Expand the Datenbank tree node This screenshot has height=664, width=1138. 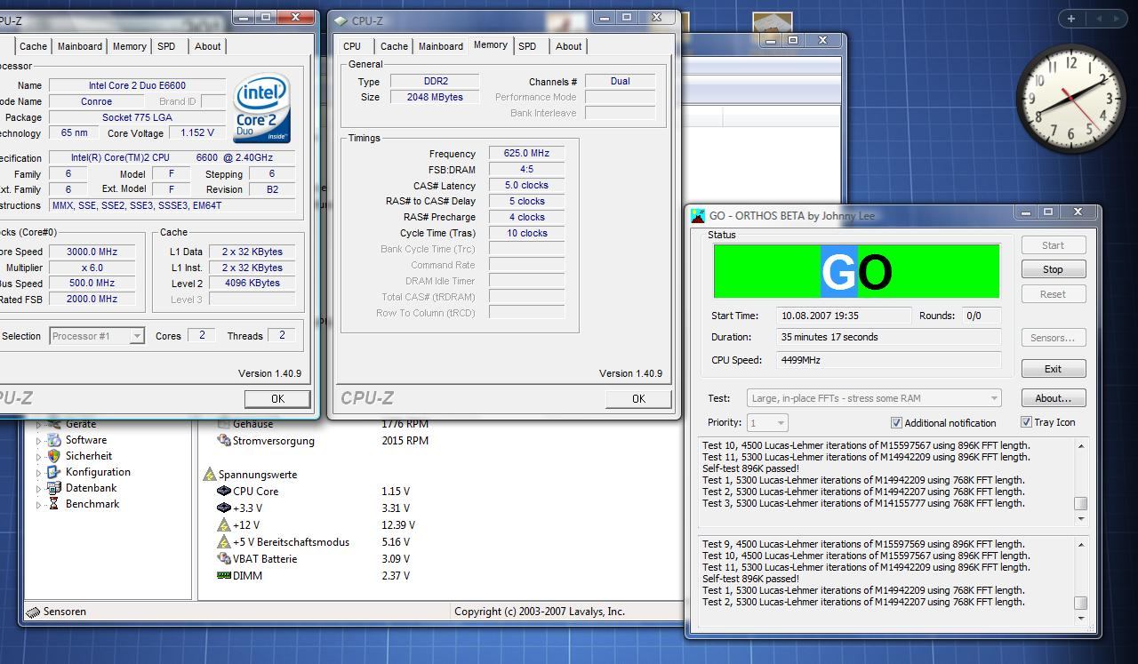[x=38, y=489]
